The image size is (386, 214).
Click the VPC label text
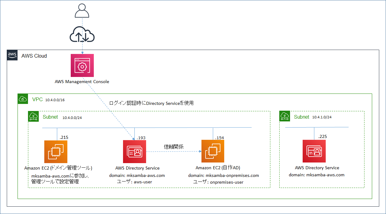tap(37, 99)
